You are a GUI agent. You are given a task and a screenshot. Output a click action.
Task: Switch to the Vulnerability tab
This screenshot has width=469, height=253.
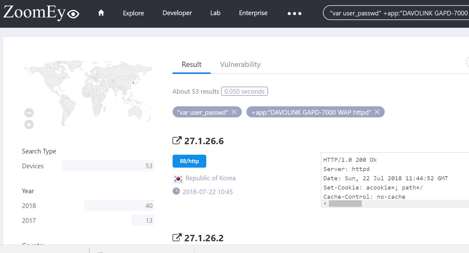(x=240, y=64)
